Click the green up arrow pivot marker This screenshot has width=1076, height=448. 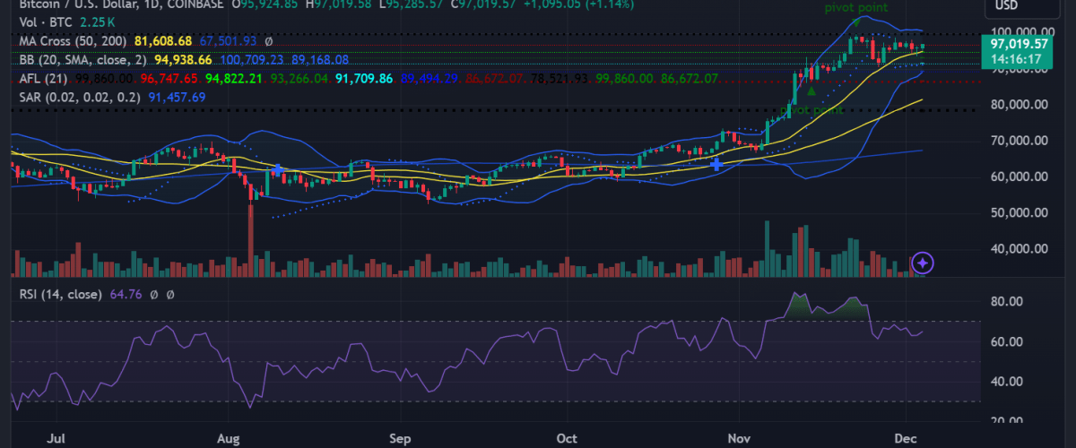pos(811,91)
